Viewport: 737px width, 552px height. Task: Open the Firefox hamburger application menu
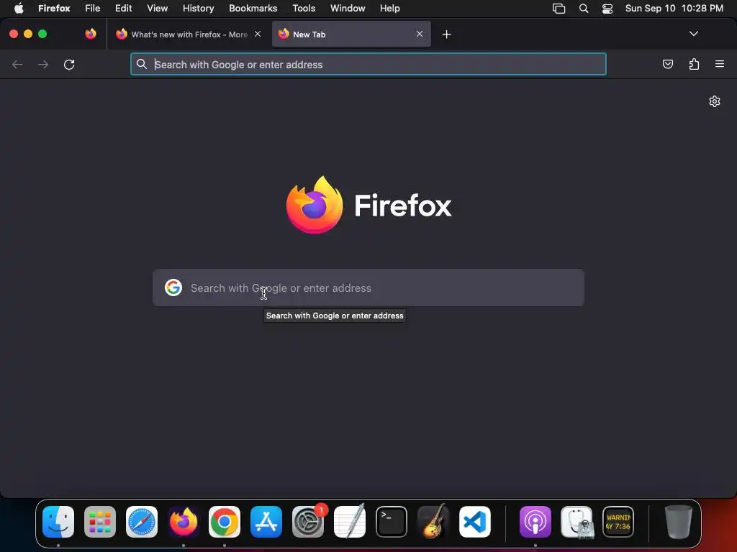click(x=720, y=64)
